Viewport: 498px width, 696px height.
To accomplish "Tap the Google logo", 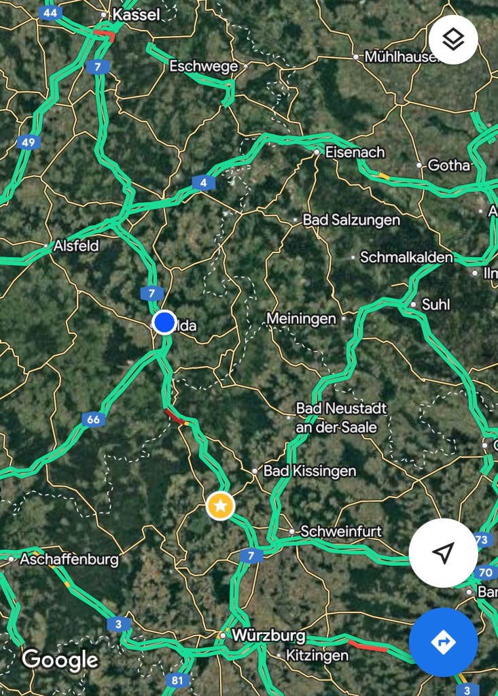I will 60,660.
